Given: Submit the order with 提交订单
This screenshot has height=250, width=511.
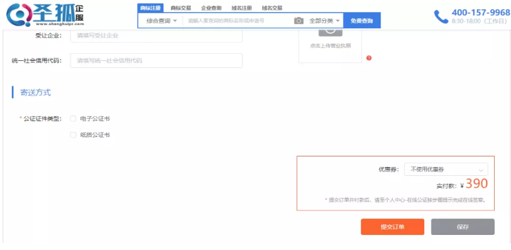Looking at the screenshot, I should tap(392, 227).
